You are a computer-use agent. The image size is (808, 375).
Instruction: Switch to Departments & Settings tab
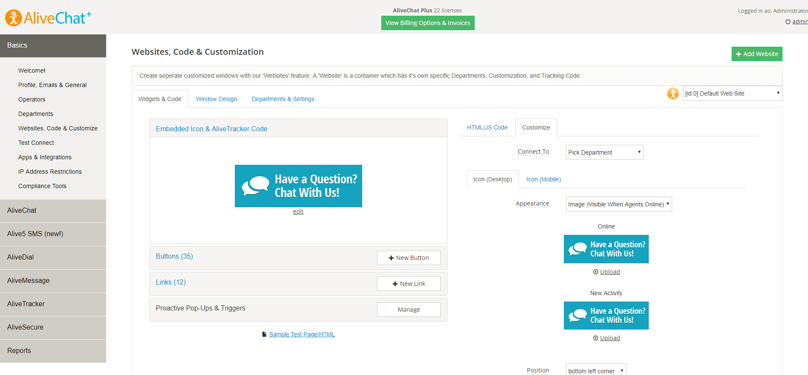(283, 99)
